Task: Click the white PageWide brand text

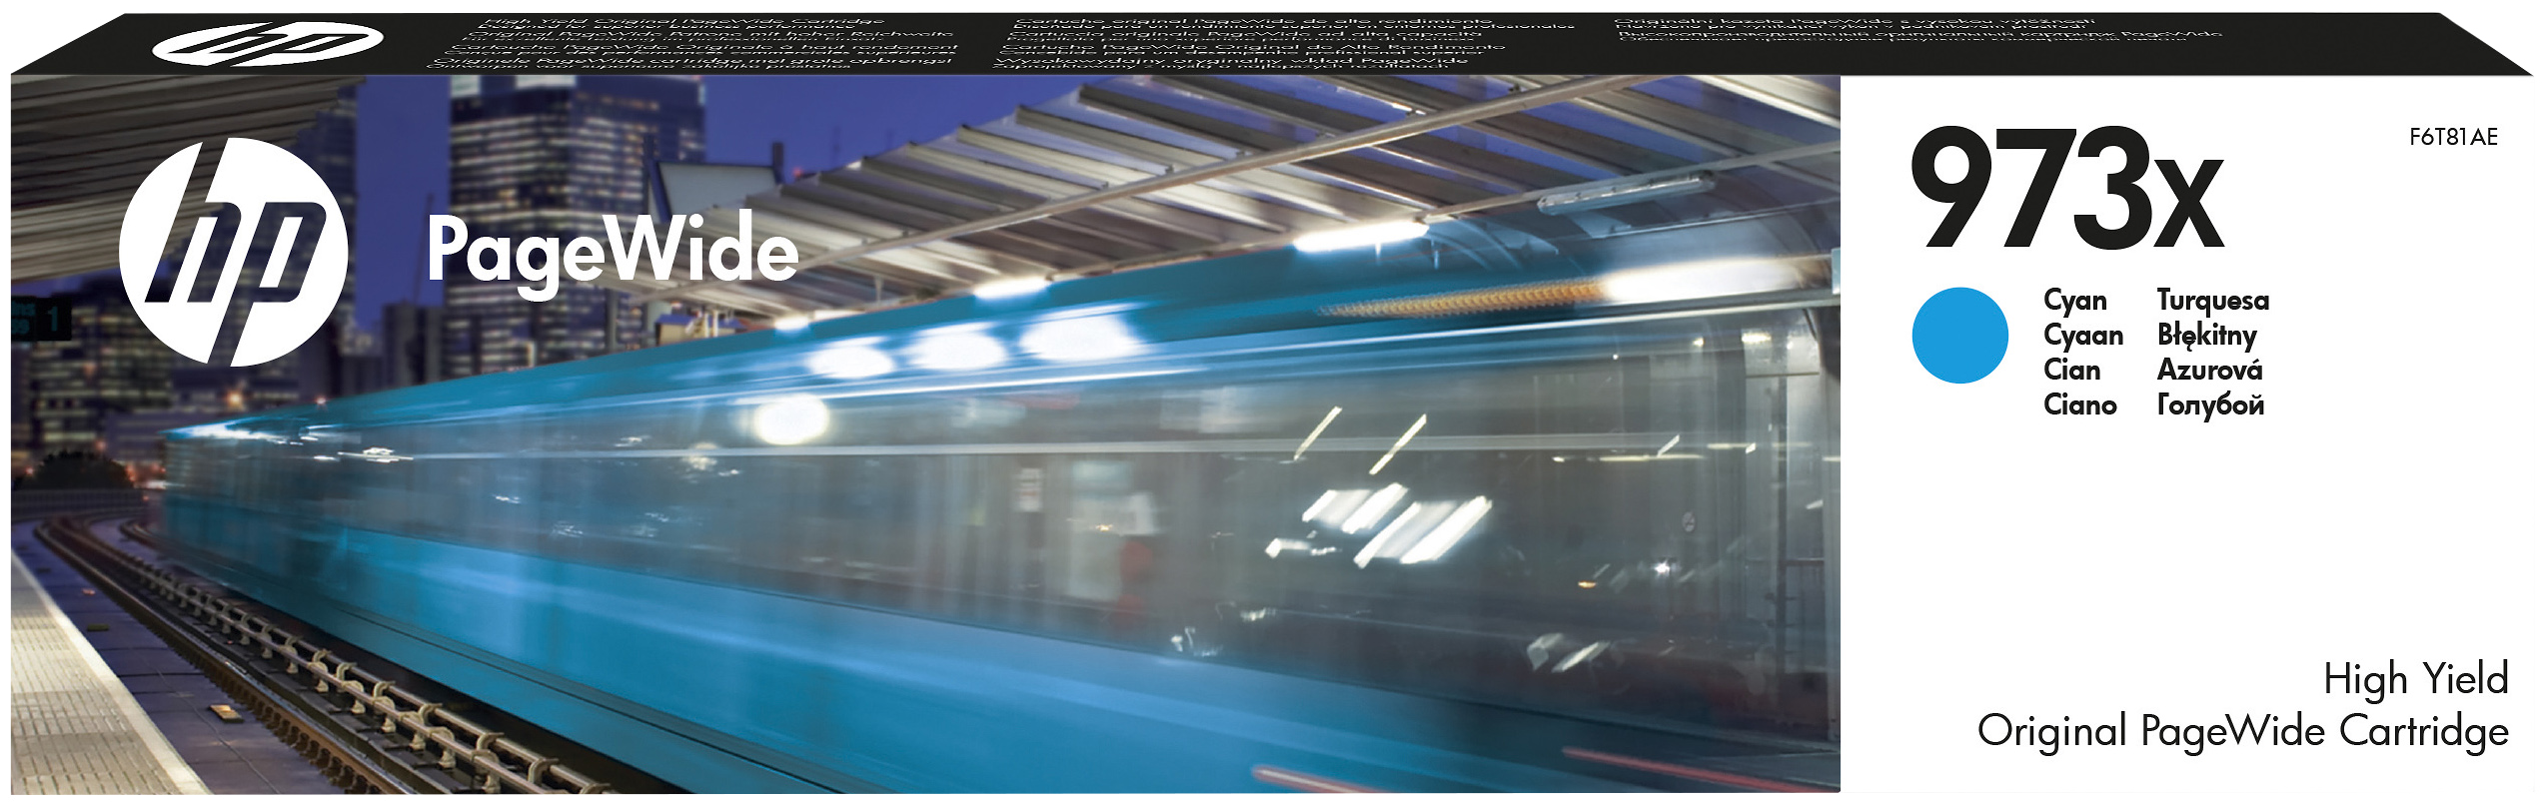Action: (x=613, y=253)
